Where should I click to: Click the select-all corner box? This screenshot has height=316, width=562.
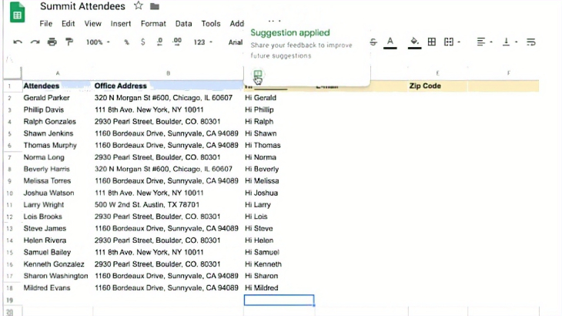[x=12, y=73]
